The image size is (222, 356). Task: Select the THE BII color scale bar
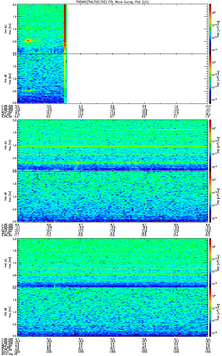pyautogui.click(x=210, y=312)
